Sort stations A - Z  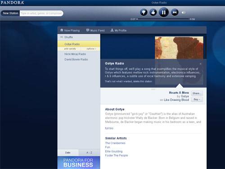pyautogui.click(x=90, y=153)
